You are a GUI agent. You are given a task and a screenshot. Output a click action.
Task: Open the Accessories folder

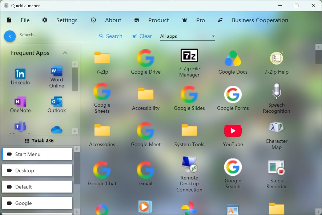point(102,135)
